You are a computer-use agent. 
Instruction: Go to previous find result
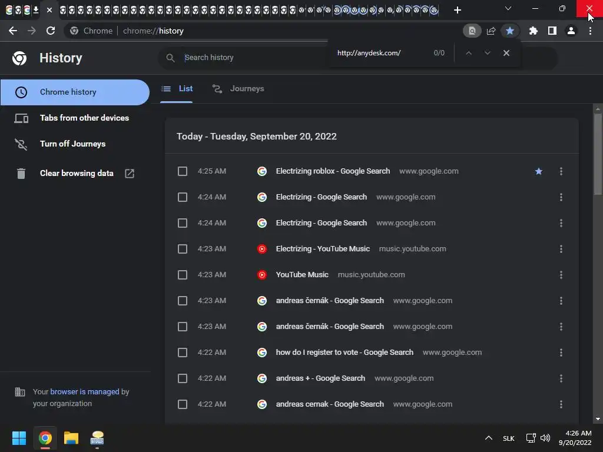tap(469, 53)
